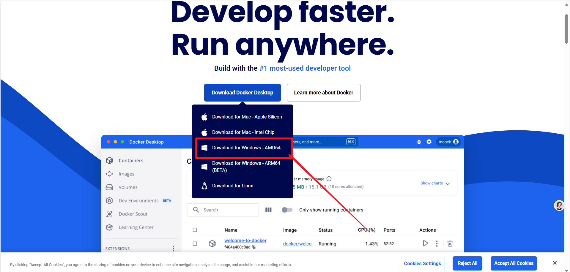Click the mdock user account badge
The height and width of the screenshot is (272, 570).
[448, 142]
